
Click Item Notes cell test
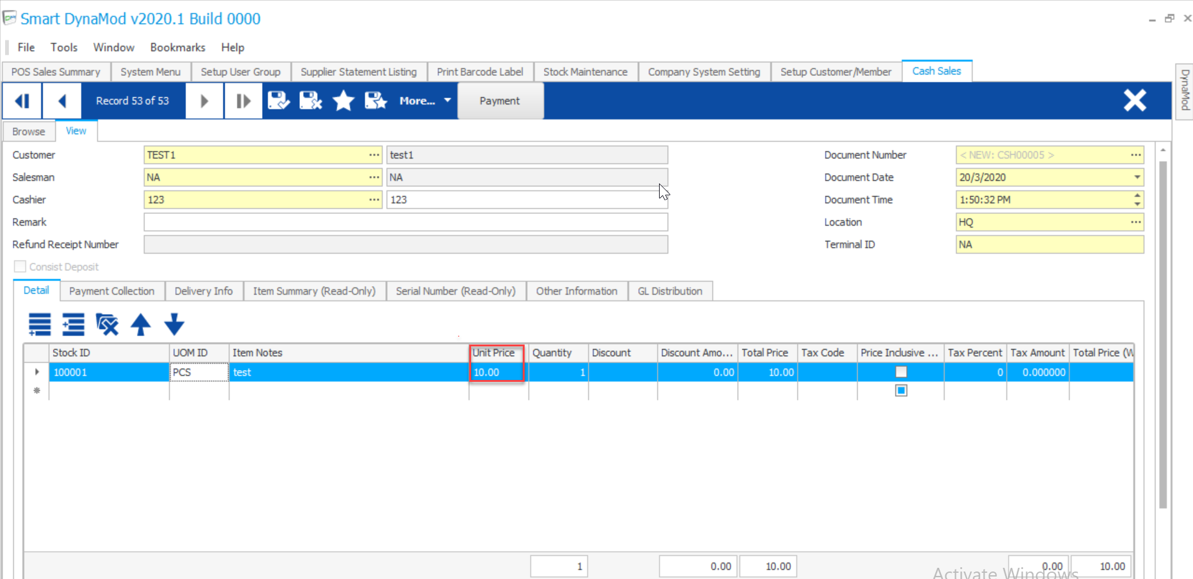tap(349, 372)
